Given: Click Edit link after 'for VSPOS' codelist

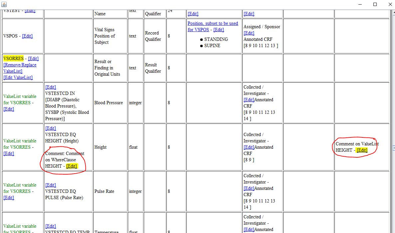Looking at the screenshot, I should click(x=219, y=30).
